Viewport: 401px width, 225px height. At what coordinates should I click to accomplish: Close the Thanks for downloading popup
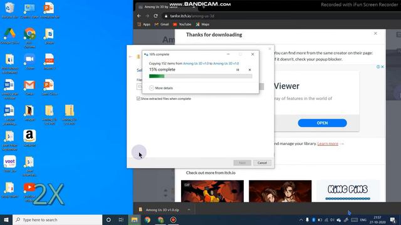pyautogui.click(x=375, y=33)
